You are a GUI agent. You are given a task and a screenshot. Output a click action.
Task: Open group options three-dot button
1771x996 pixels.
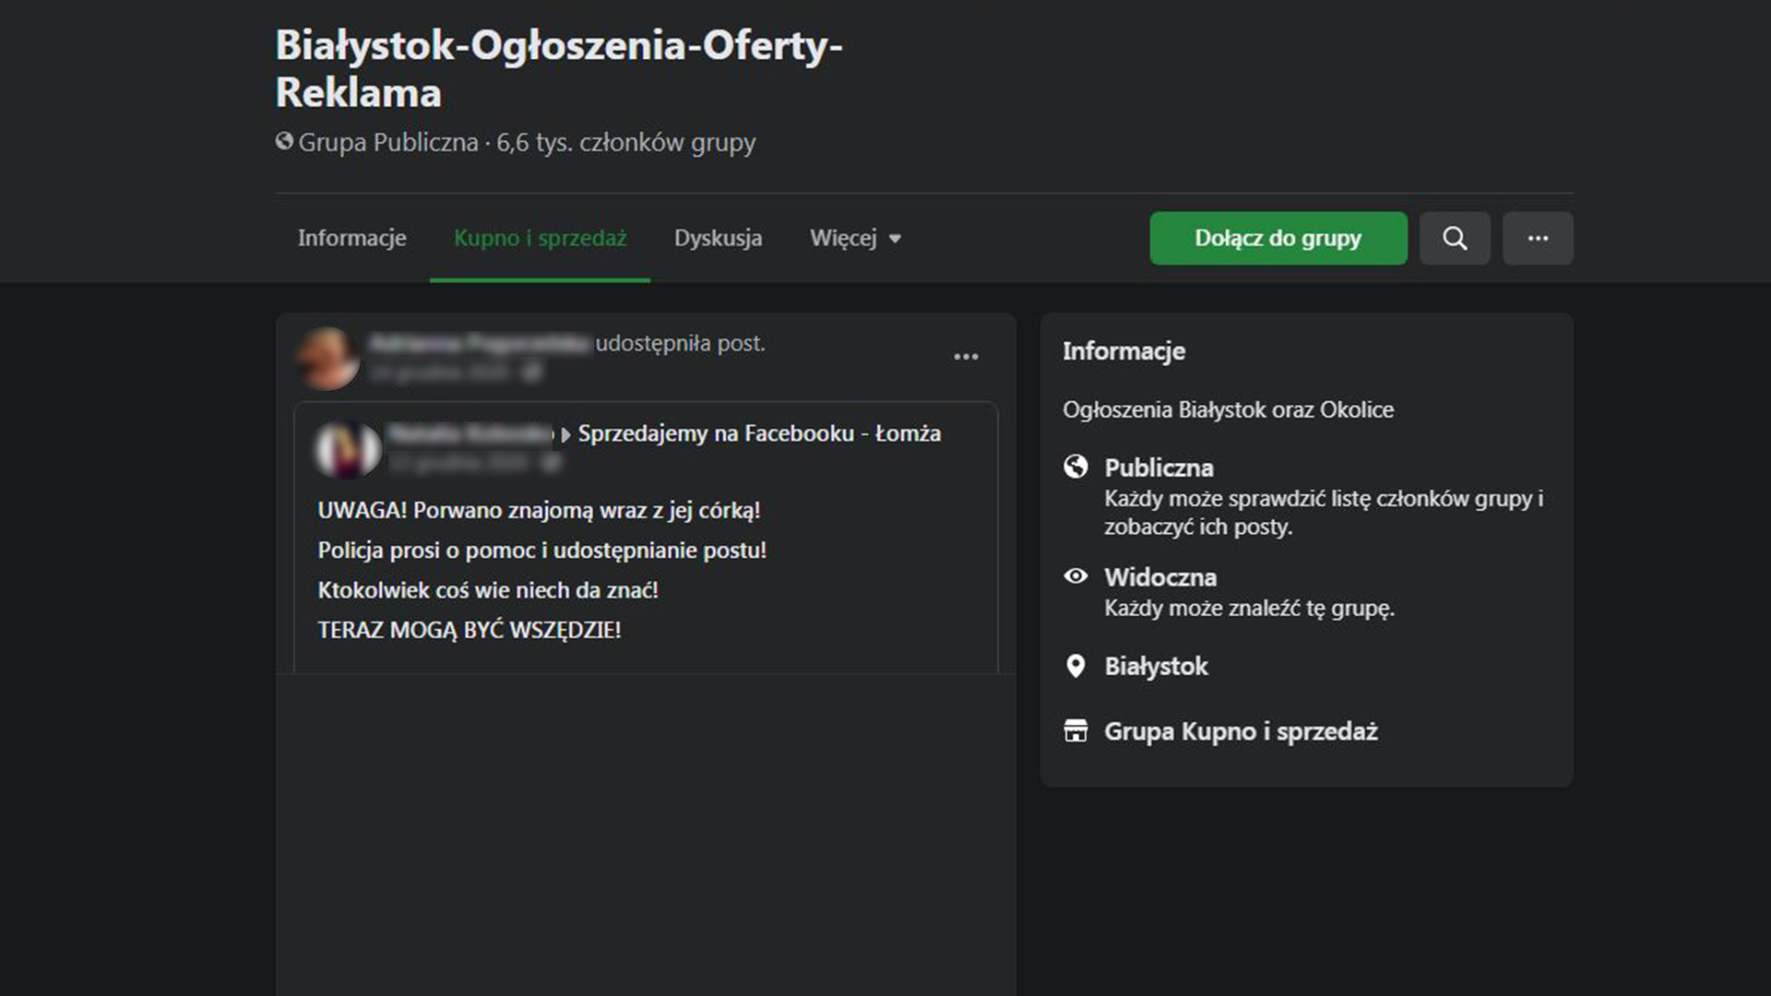pos(1538,238)
